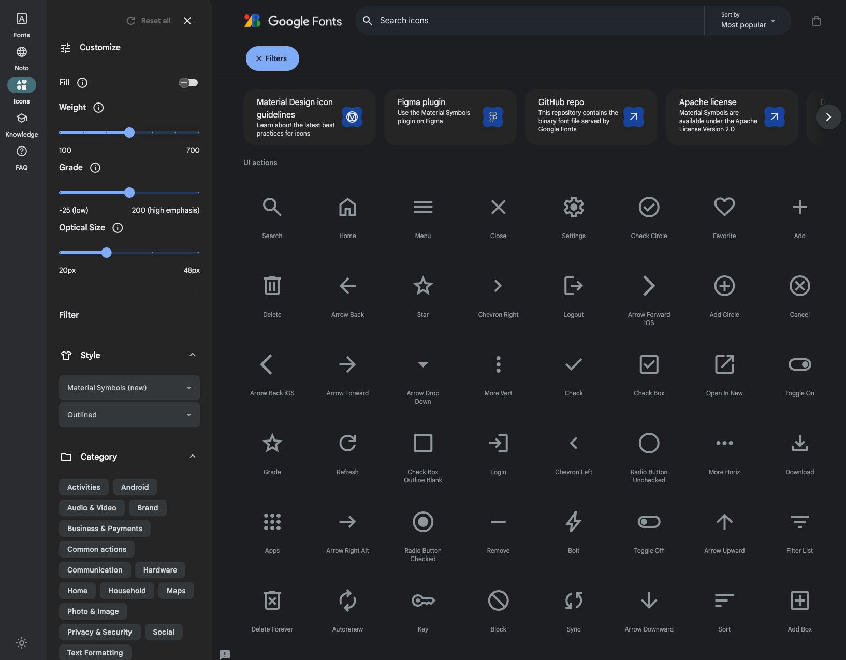Image resolution: width=846 pixels, height=660 pixels.
Task: Open the GitHub repo card link
Action: tap(591, 117)
